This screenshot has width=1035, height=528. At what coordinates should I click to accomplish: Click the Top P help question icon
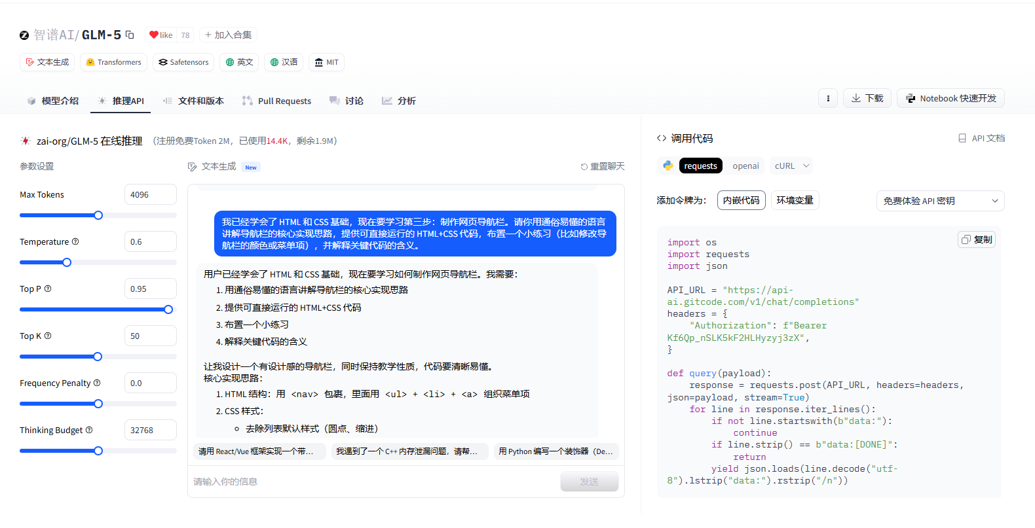coord(48,289)
